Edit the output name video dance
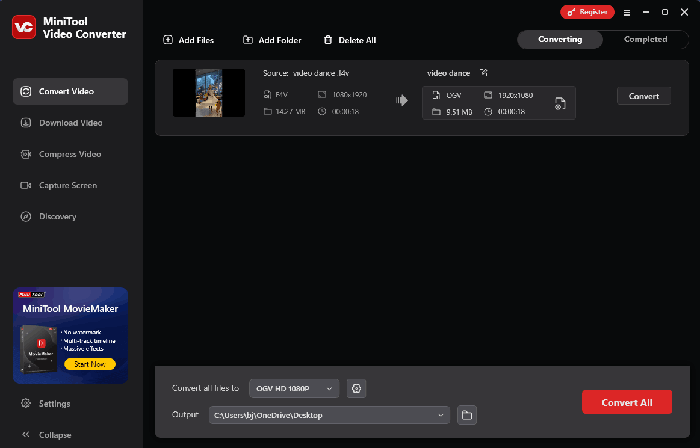The width and height of the screenshot is (700, 448). click(483, 73)
